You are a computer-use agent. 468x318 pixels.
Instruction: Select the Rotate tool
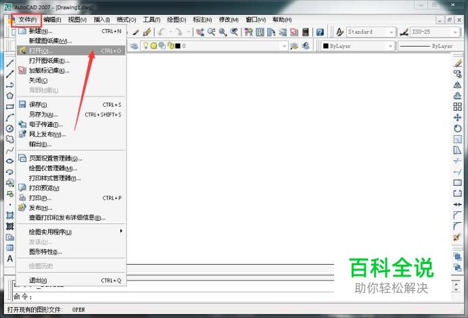pyautogui.click(x=458, y=128)
